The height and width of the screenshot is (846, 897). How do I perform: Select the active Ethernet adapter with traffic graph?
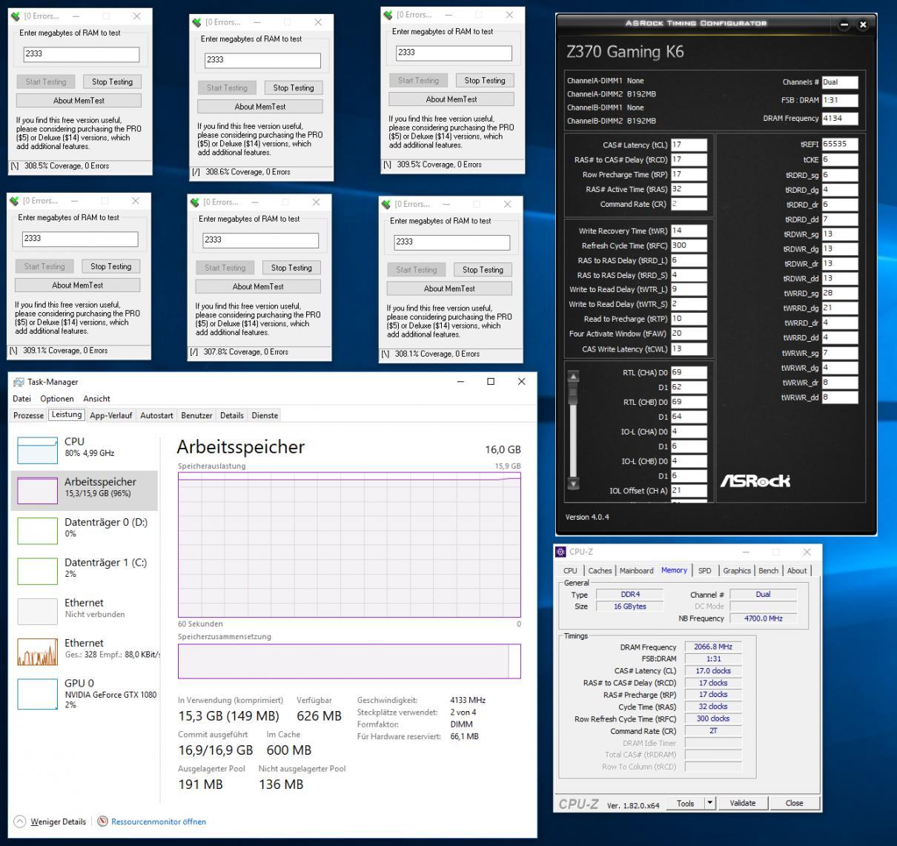coord(37,652)
